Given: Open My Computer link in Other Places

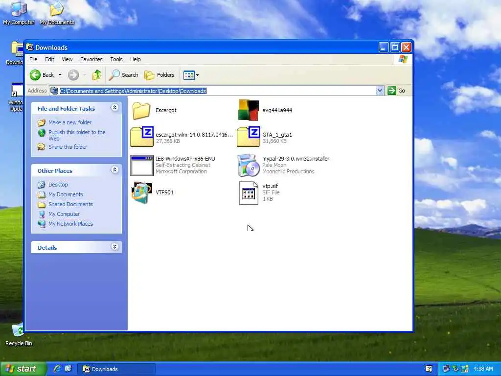Looking at the screenshot, I should point(64,214).
